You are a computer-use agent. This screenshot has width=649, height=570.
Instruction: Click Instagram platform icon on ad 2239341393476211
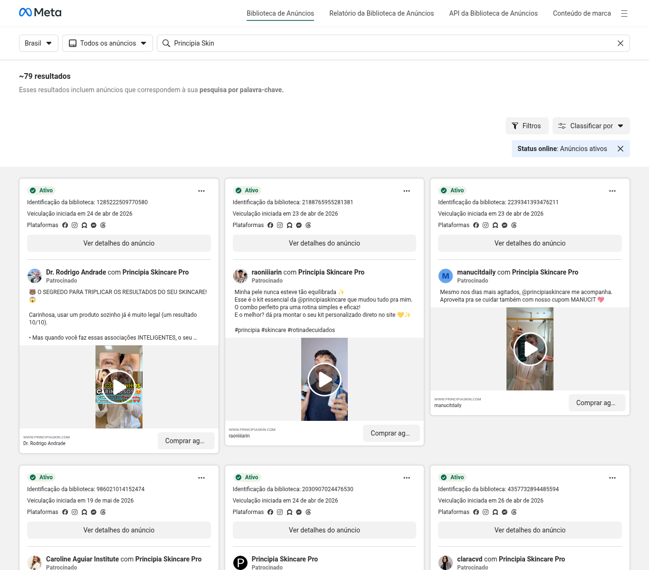(486, 225)
